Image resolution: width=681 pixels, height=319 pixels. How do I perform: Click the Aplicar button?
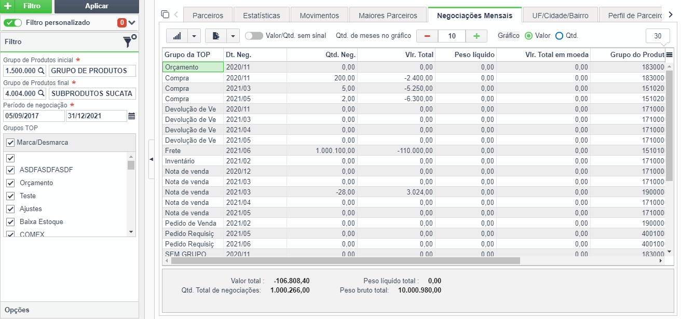[97, 6]
